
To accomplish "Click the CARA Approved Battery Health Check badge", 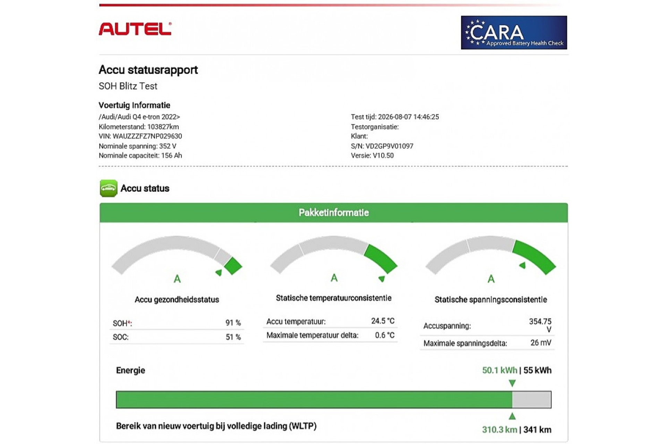I will point(514,32).
